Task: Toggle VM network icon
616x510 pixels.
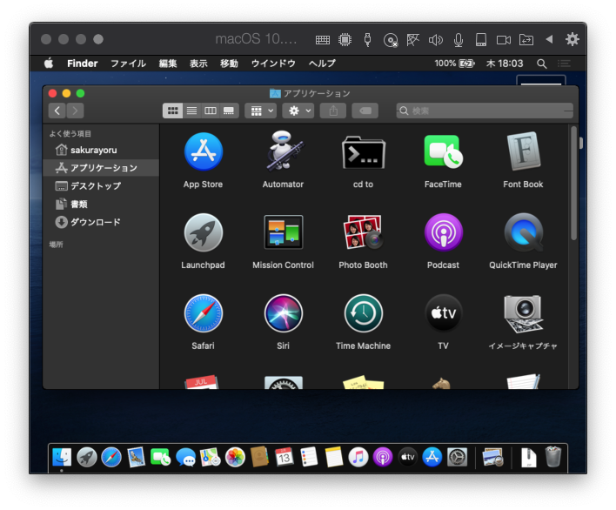Action: [x=412, y=40]
